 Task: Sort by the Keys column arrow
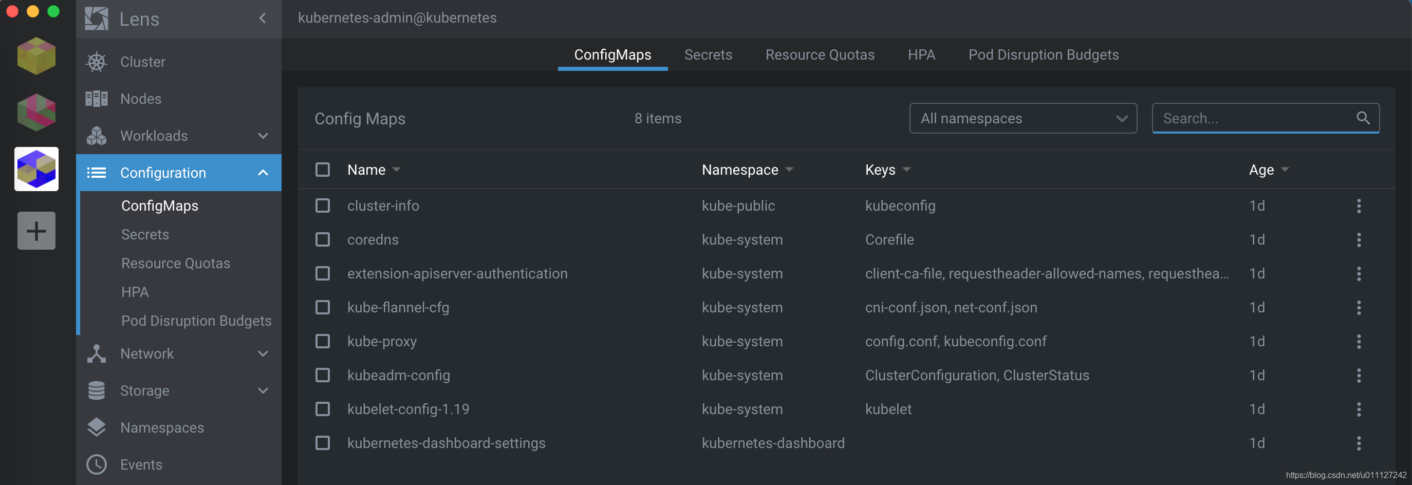906,170
